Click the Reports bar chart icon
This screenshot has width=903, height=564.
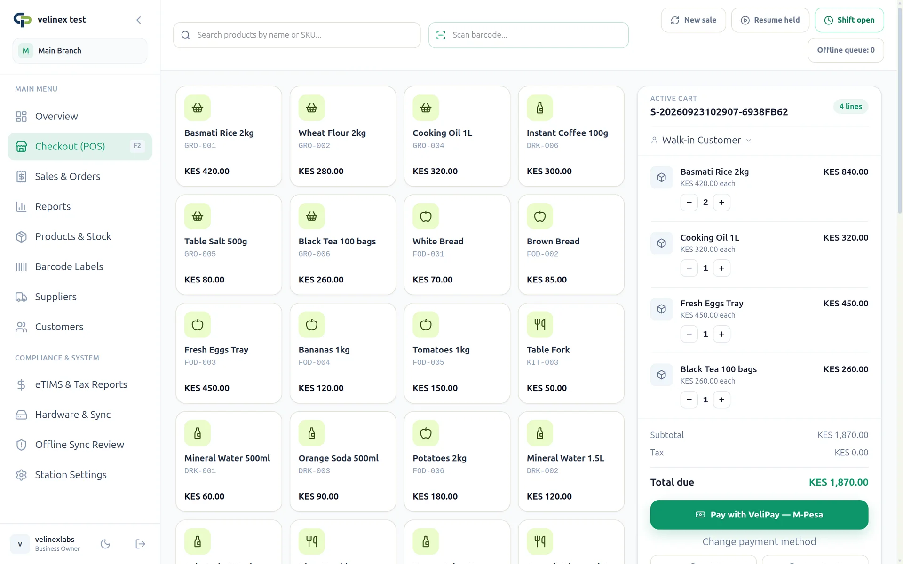pyautogui.click(x=21, y=206)
